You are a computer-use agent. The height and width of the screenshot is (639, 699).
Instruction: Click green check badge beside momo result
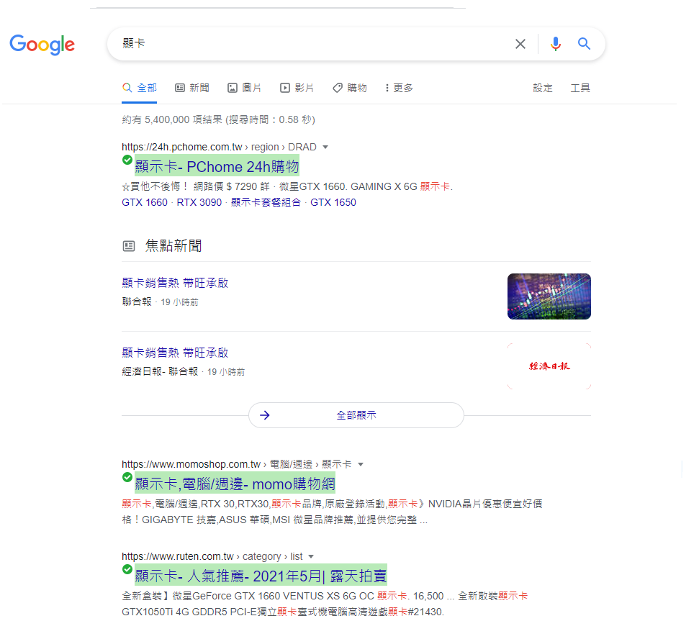pos(127,477)
